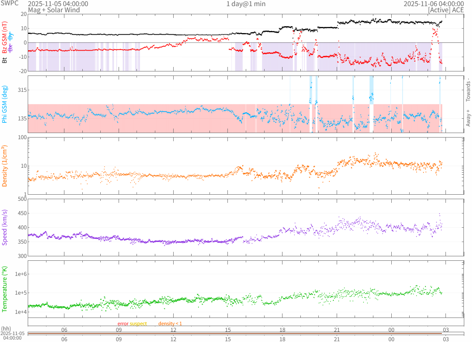Click the start time 2025-11-05 04:00:00 header
This screenshot has width=472, height=342.
point(58,4)
